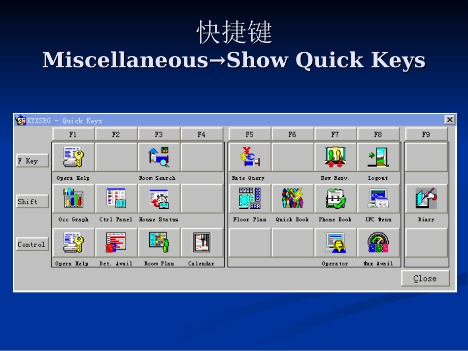
Task: Launch Room Search icon
Action: coord(159,157)
